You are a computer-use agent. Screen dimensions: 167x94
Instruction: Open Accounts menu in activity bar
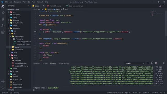[3, 81]
